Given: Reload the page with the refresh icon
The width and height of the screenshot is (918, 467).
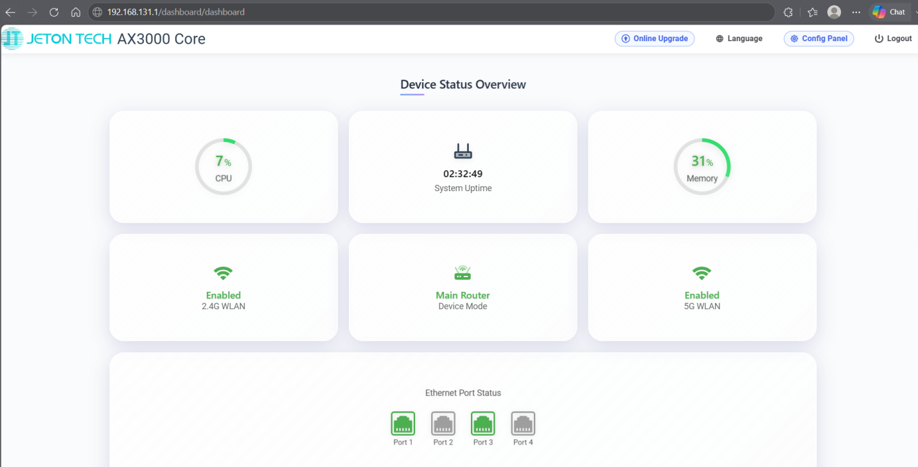Looking at the screenshot, I should pos(54,12).
